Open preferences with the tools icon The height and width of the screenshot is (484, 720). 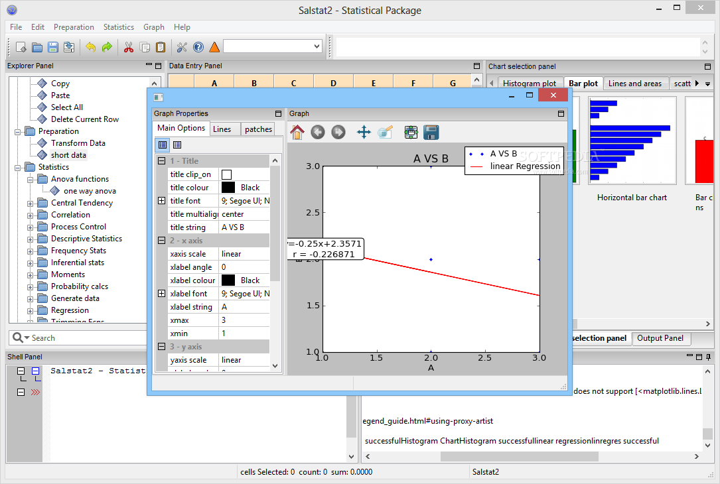click(182, 47)
